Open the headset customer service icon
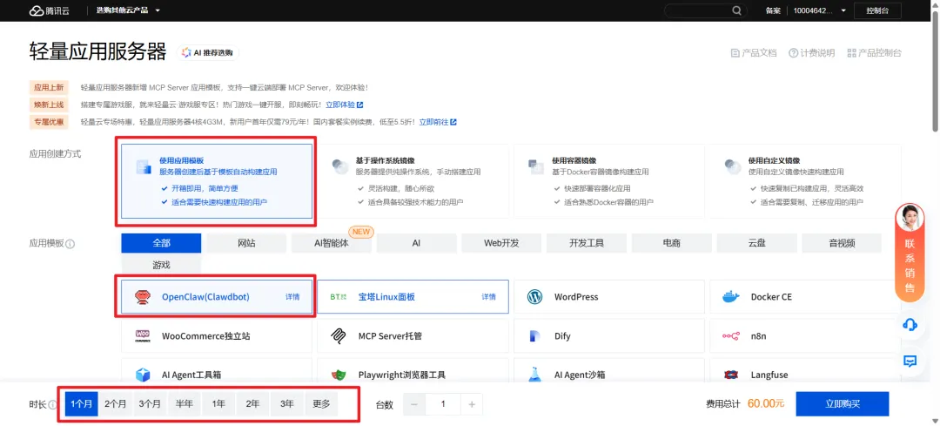The image size is (940, 426). [910, 325]
